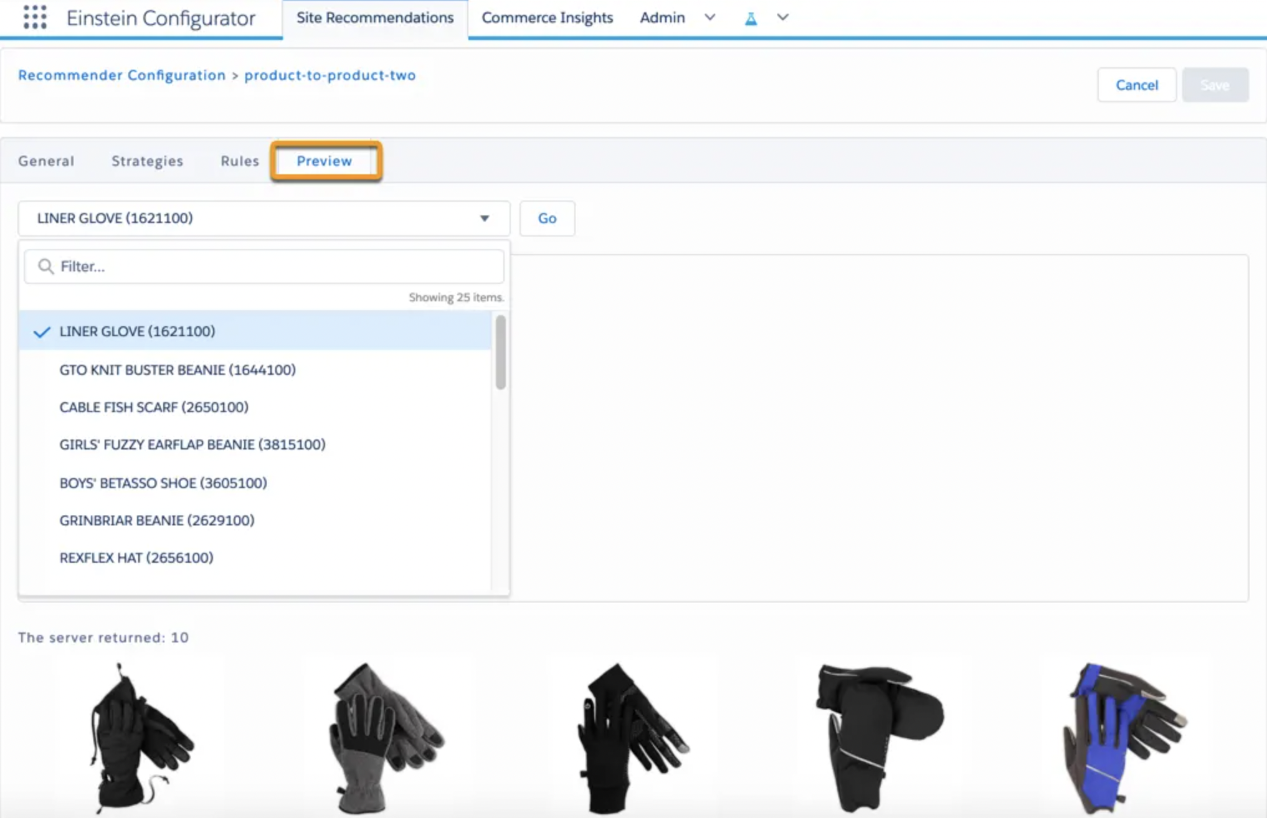Select the General tab
Screen dimensions: 1267x818
(46, 161)
